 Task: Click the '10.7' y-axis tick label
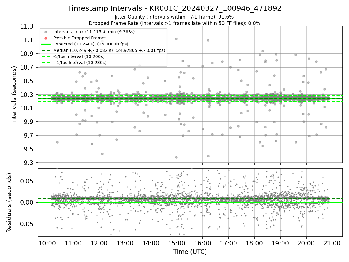click(27, 68)
